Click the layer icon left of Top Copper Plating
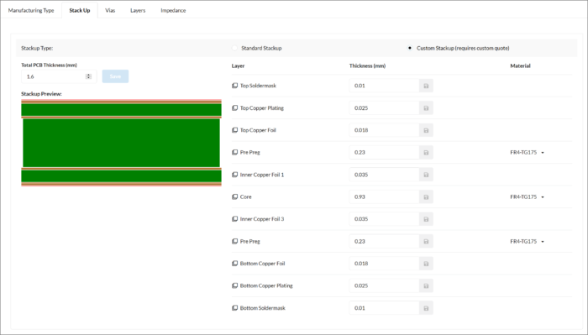The image size is (588, 335). (x=234, y=108)
